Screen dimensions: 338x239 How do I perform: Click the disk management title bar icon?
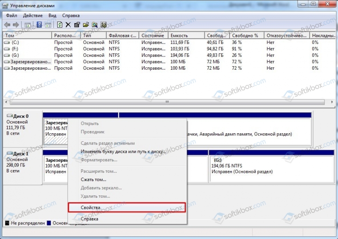coord(6,6)
